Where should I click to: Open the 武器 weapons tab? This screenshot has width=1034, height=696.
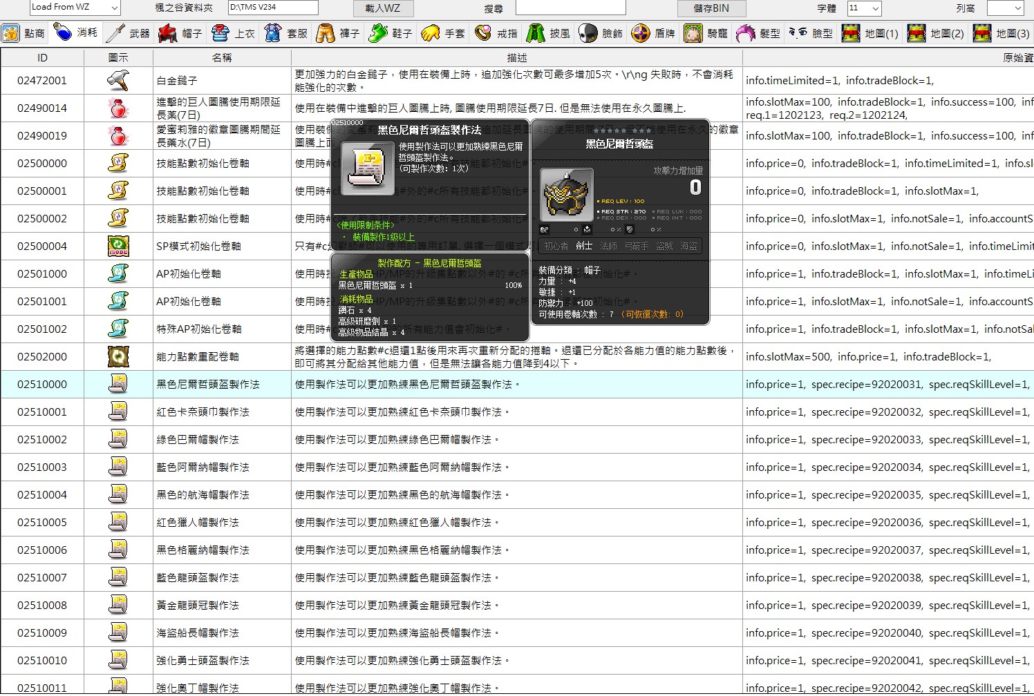coord(129,33)
